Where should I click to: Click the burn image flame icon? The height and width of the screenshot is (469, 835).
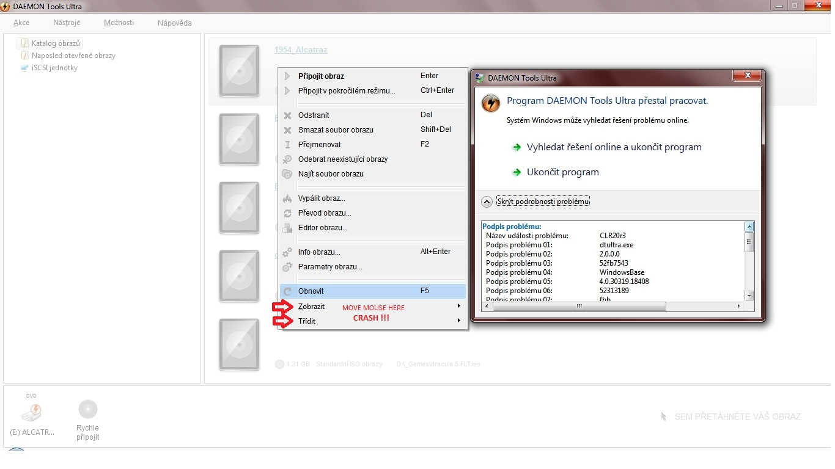287,198
